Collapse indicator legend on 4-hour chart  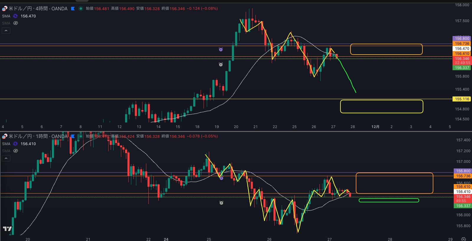(x=6, y=30)
